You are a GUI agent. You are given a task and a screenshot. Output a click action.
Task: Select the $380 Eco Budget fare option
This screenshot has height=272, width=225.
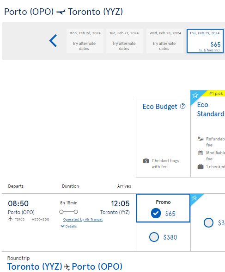pyautogui.click(x=154, y=237)
